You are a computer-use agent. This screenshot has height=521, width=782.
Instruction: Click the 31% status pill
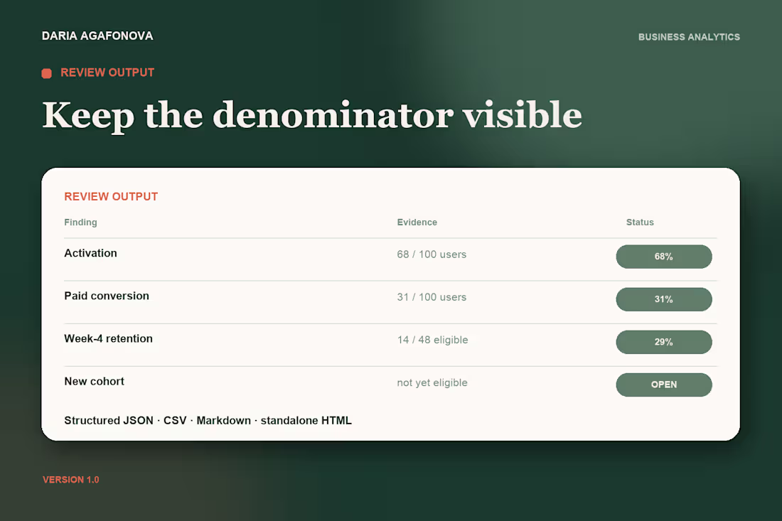(664, 300)
